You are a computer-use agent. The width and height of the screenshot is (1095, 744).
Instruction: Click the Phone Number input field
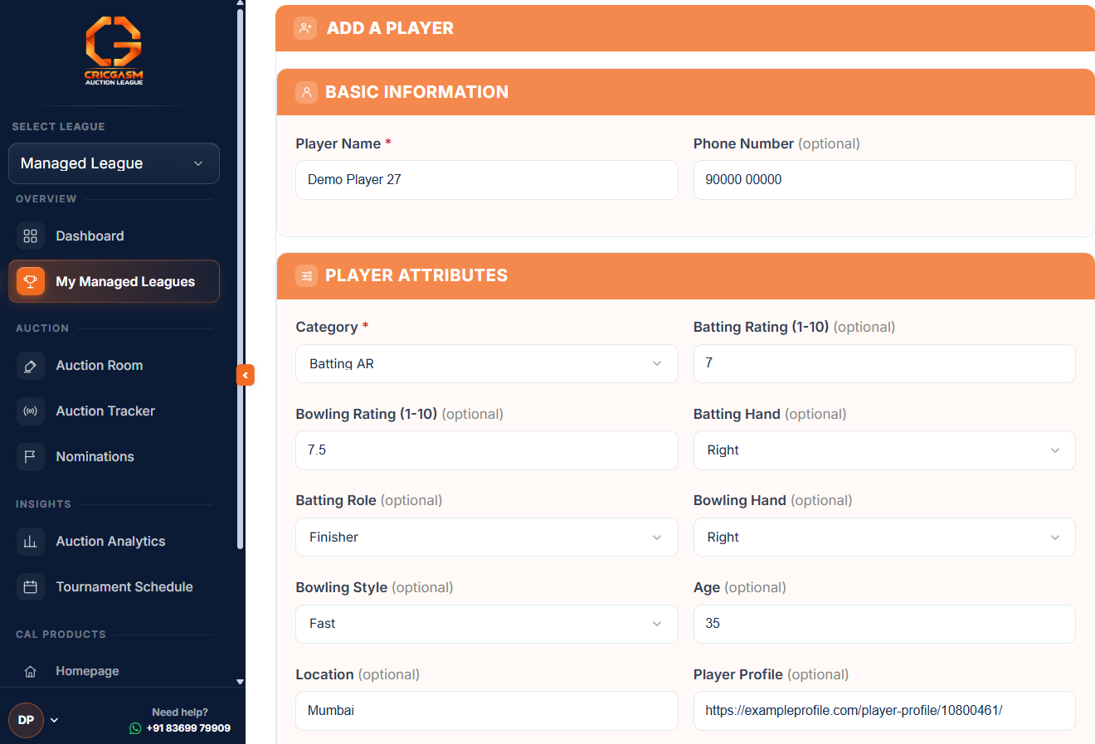[884, 180]
